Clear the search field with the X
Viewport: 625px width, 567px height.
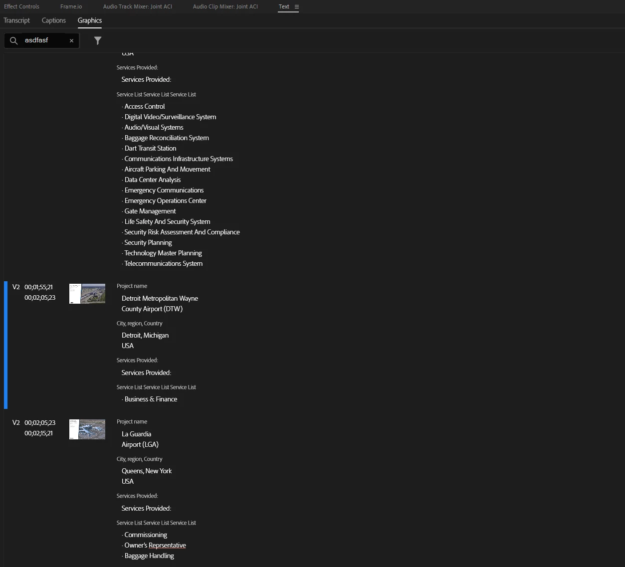tap(71, 41)
